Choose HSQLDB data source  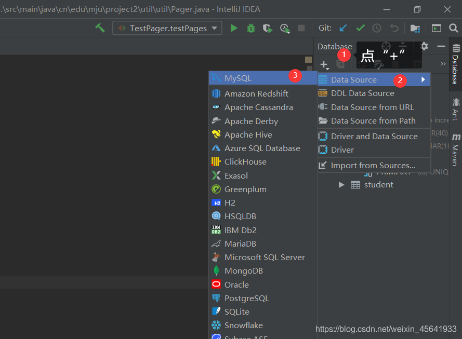[263, 216]
